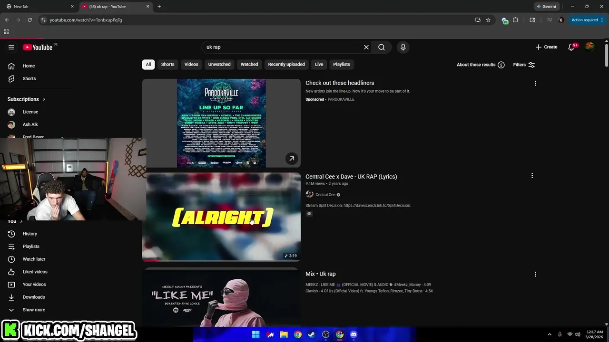Open Discord from the taskbar
The height and width of the screenshot is (342, 609).
(354, 334)
